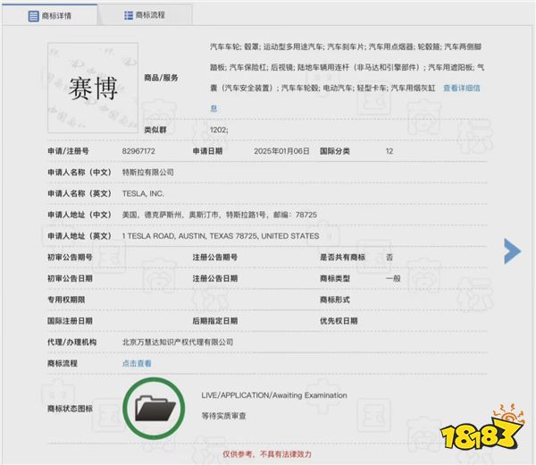Click the 商品/服务 label
The image size is (536, 465).
161,78
